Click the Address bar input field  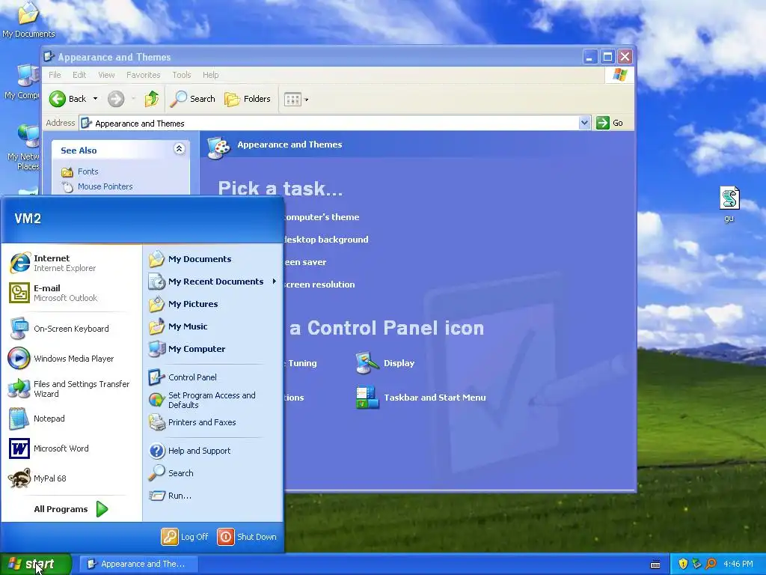click(329, 123)
